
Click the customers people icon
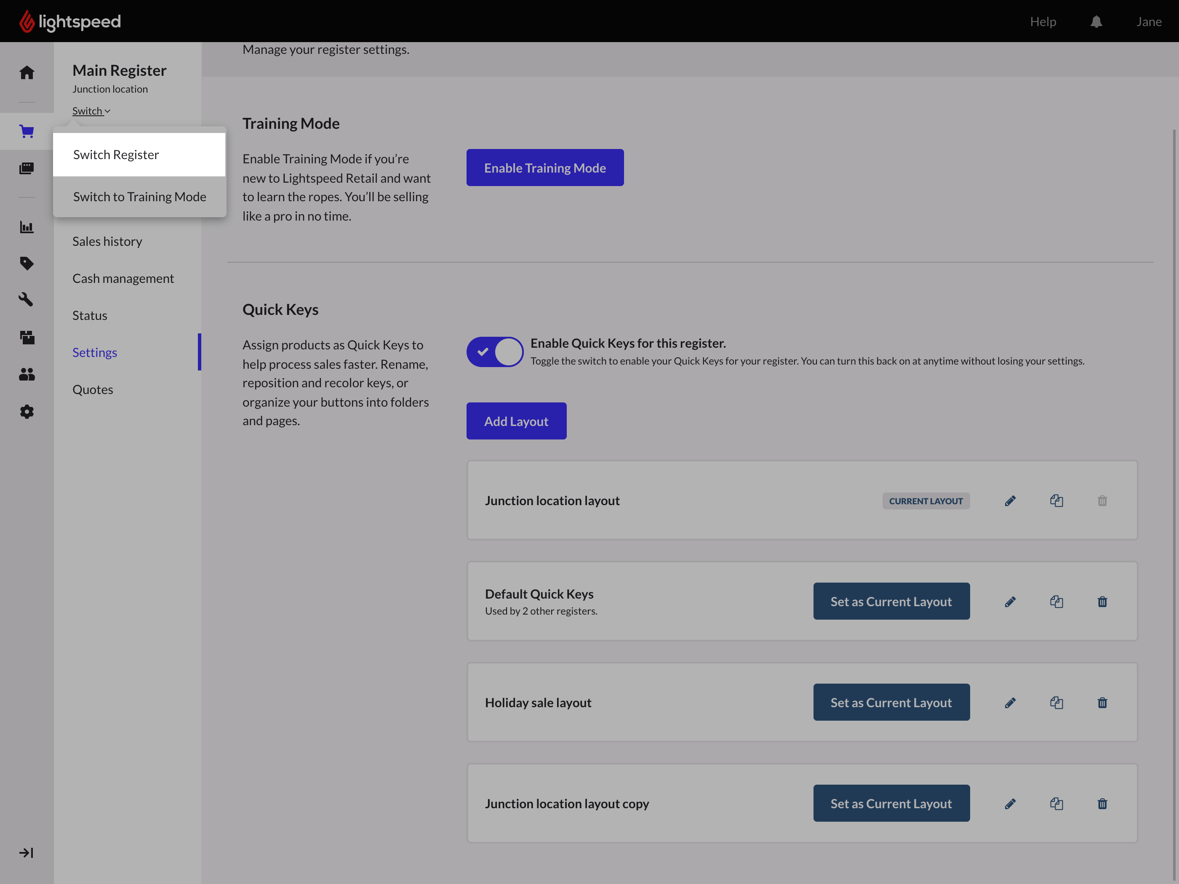pos(27,375)
